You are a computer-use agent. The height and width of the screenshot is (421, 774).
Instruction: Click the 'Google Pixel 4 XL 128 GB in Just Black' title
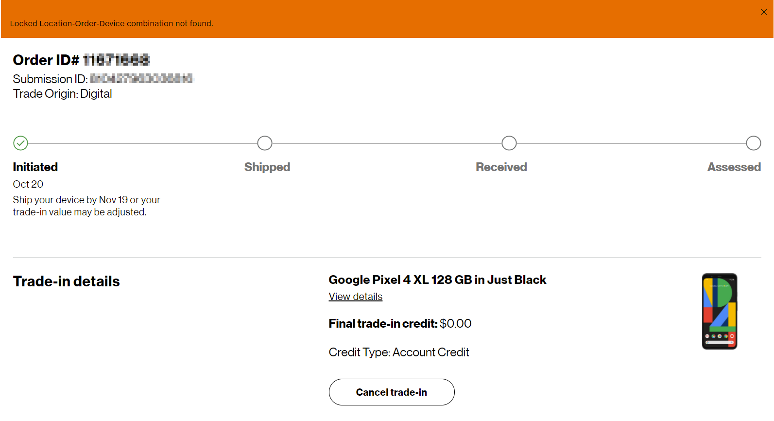pyautogui.click(x=438, y=280)
